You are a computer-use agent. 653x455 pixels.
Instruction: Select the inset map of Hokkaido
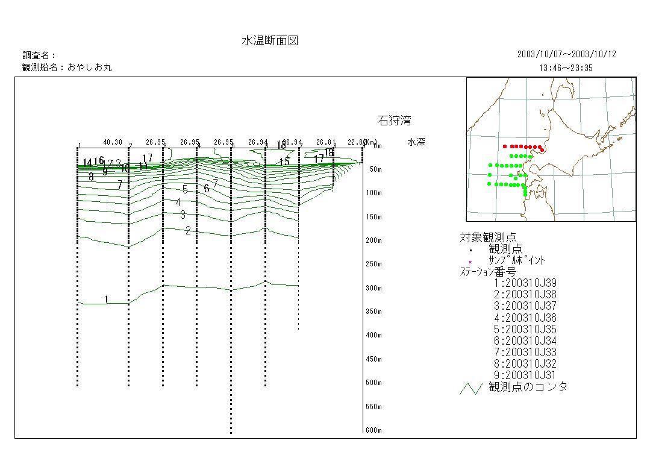point(551,149)
